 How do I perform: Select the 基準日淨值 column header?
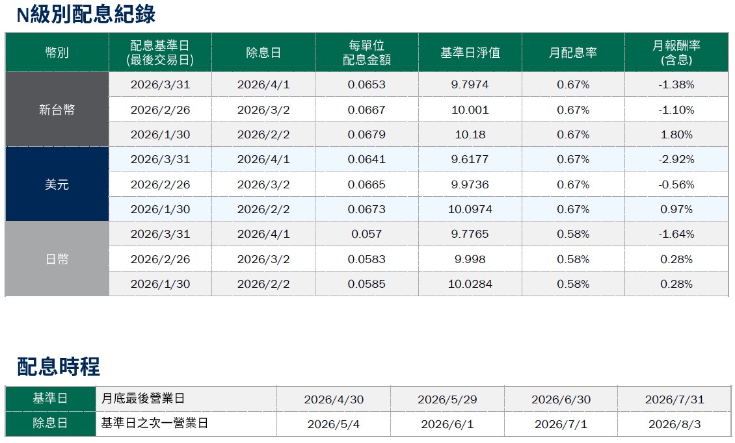pos(470,53)
